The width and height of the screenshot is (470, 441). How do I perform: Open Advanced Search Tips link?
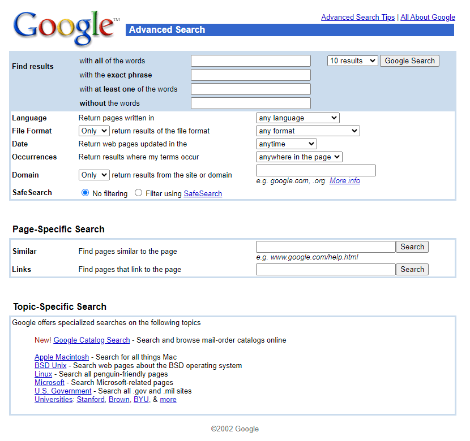pyautogui.click(x=358, y=18)
